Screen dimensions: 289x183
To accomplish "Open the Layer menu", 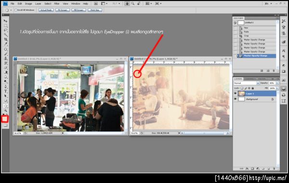I will pyautogui.click(x=38, y=4).
